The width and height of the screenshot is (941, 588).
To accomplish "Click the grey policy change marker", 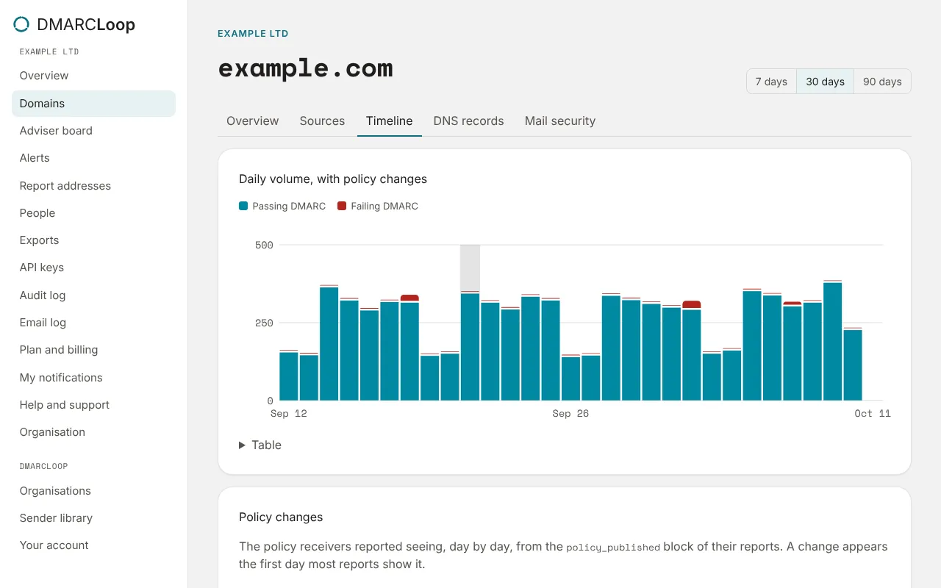I will (x=470, y=268).
